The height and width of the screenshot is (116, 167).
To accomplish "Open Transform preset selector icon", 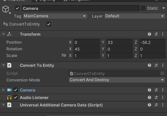I will click(x=156, y=34).
